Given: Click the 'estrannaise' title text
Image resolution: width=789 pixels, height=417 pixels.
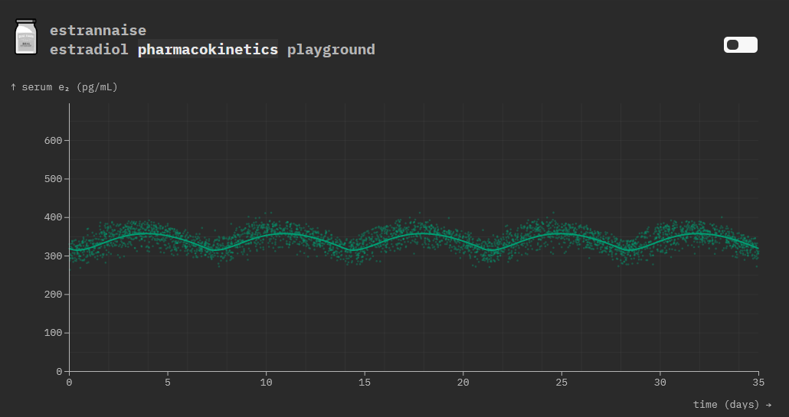Looking at the screenshot, I should 97,31.
